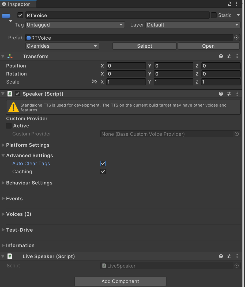Viewport: 245px width, 287px height.
Task: Click the Position Z value field
Action: click(x=221, y=66)
